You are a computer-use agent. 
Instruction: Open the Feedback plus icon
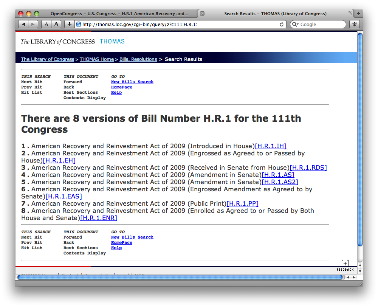[x=345, y=264]
